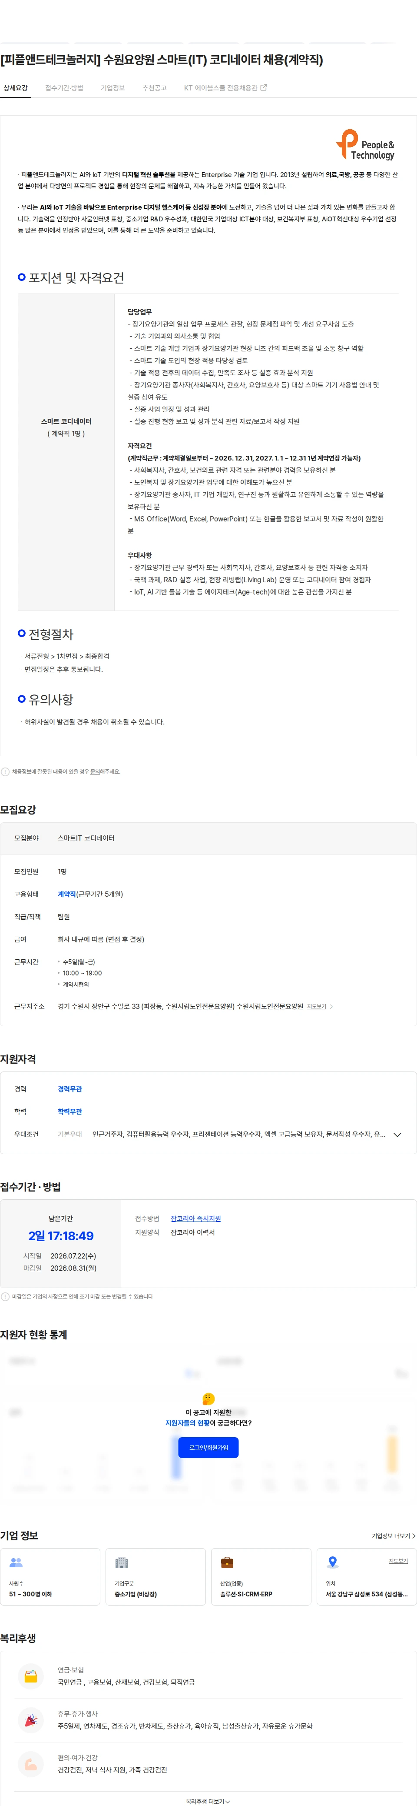417x1806 pixels.
Task: Click the People & Technology logo
Action: pos(366,144)
